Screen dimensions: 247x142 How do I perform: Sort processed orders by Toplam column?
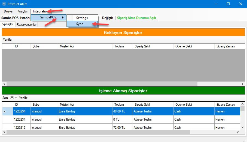(119, 105)
